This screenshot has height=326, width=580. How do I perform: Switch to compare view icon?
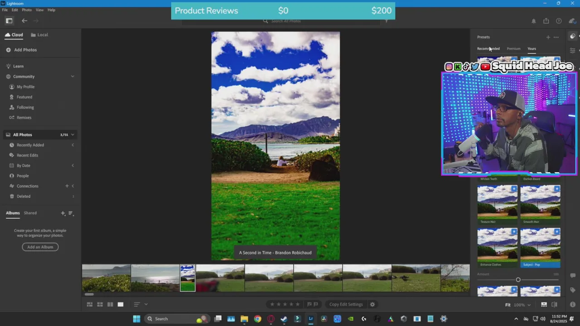coord(110,304)
